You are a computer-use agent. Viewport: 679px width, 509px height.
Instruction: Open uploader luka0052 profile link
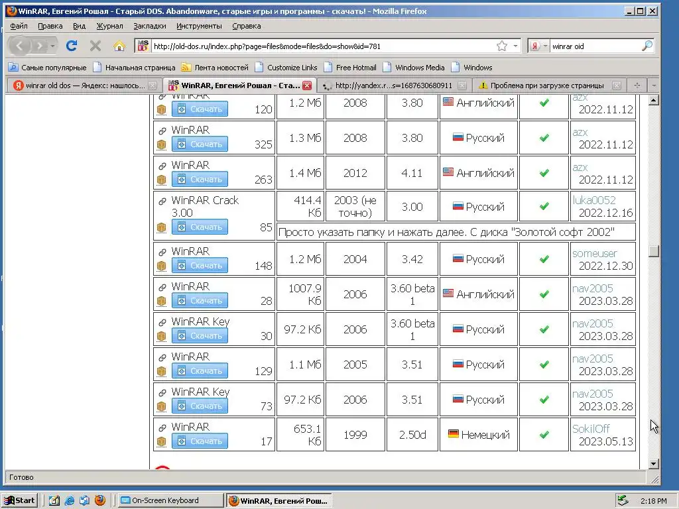pyautogui.click(x=593, y=200)
